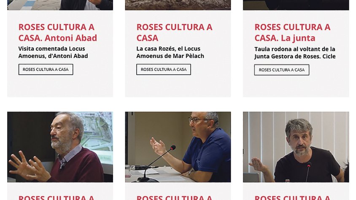Open the 'ROSES CULTURA A CASA. La junta' title
This screenshot has width=356, height=200.
point(292,32)
